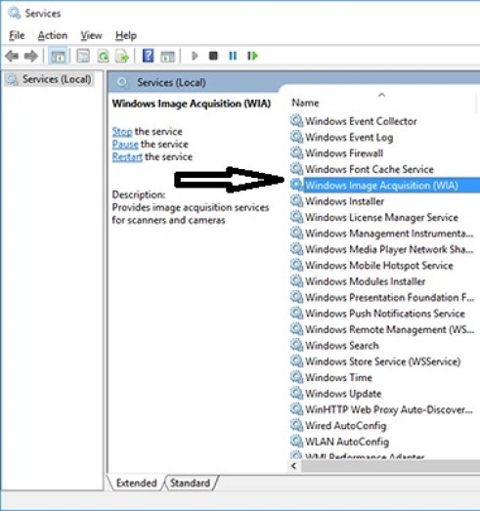Refresh the services list with the green icon

coord(104,56)
